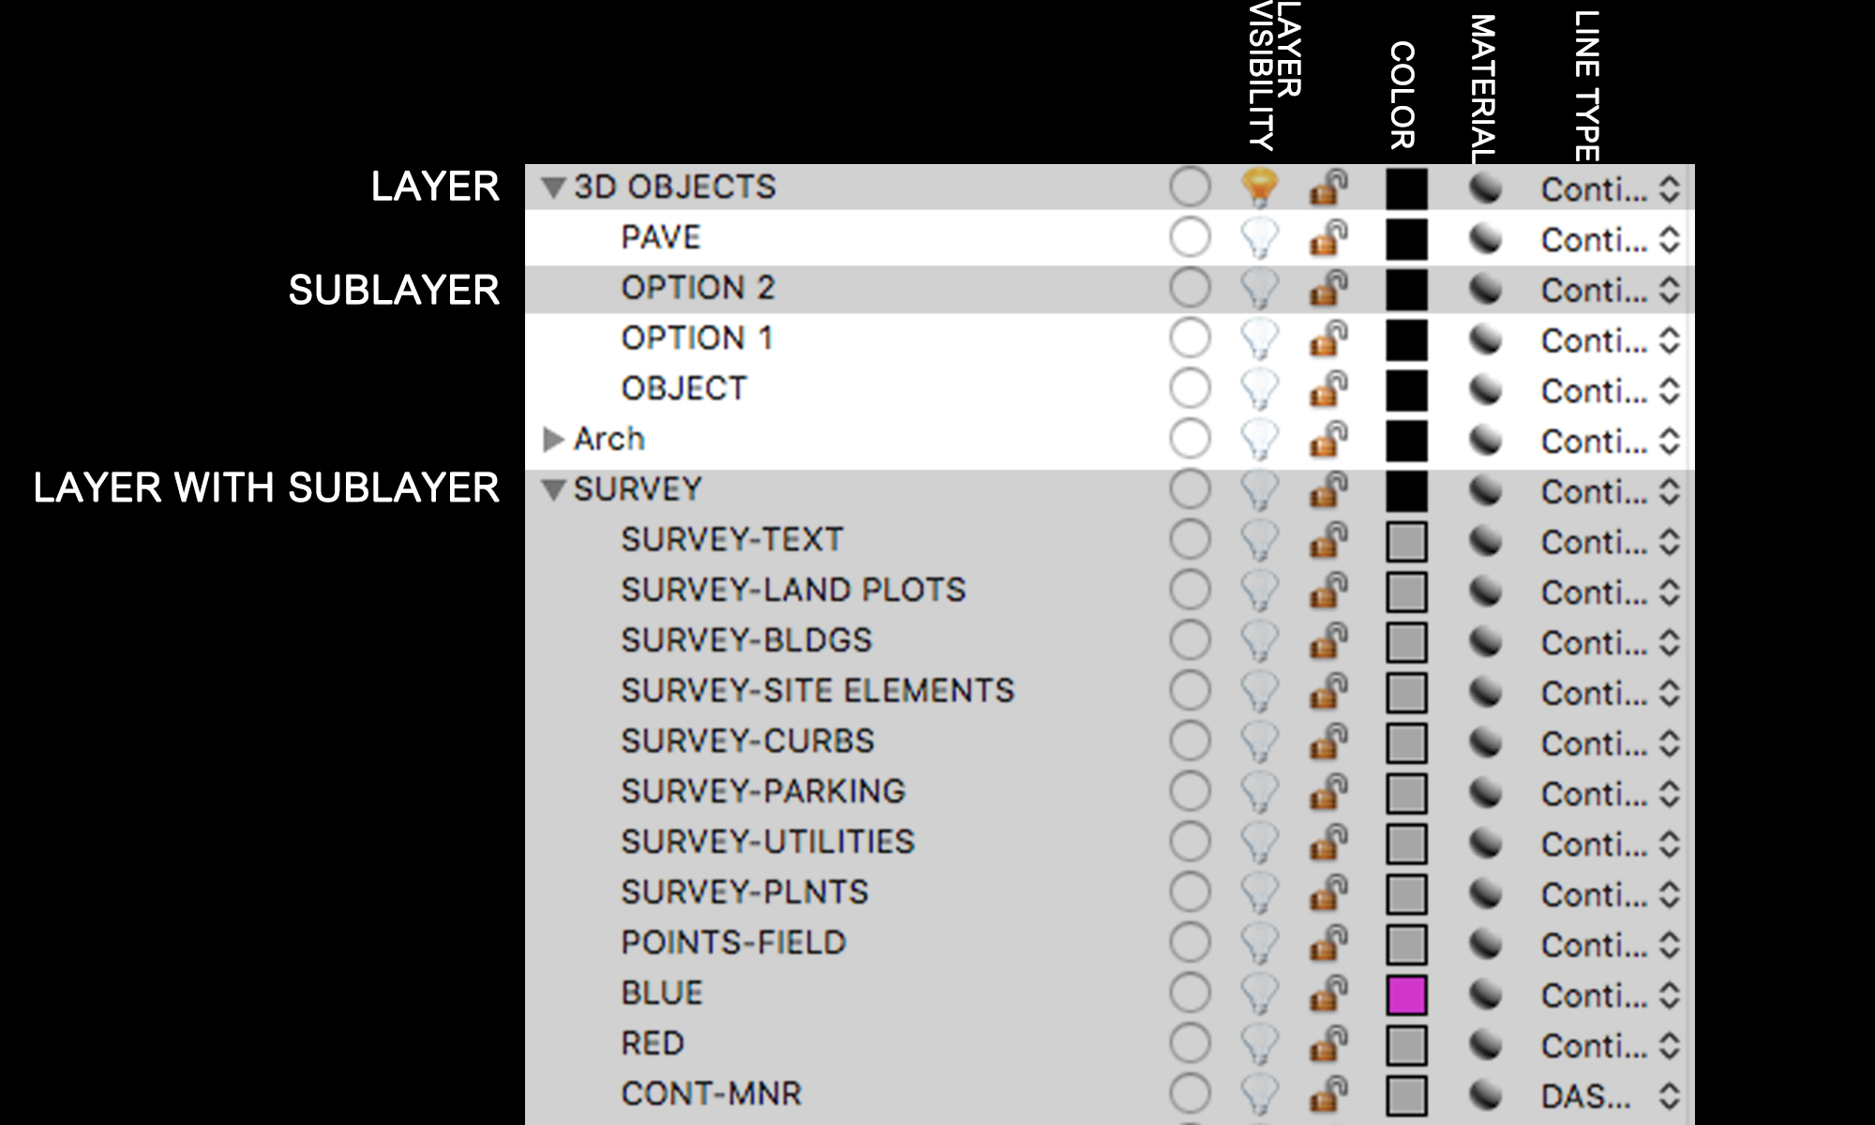Select the SURVEY-PLNTS layer name
The height and width of the screenshot is (1125, 1875).
click(x=744, y=892)
